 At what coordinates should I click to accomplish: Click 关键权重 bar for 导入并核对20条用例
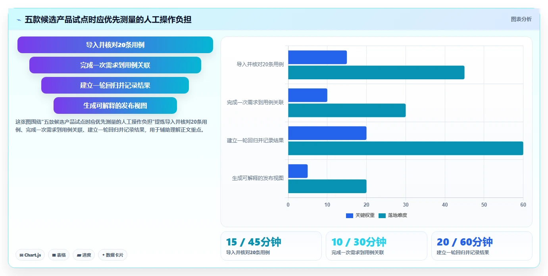coord(317,57)
